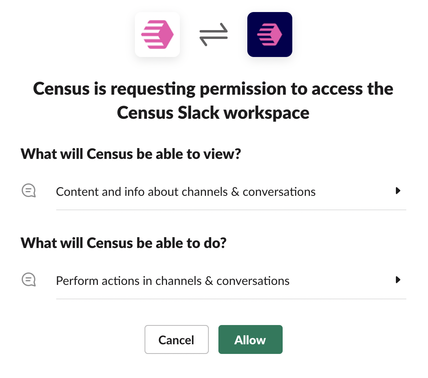Click divider line under the view permission row
The width and height of the screenshot is (428, 378).
[231, 209]
